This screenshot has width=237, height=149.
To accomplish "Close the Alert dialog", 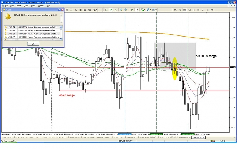I will click(x=62, y=10).
